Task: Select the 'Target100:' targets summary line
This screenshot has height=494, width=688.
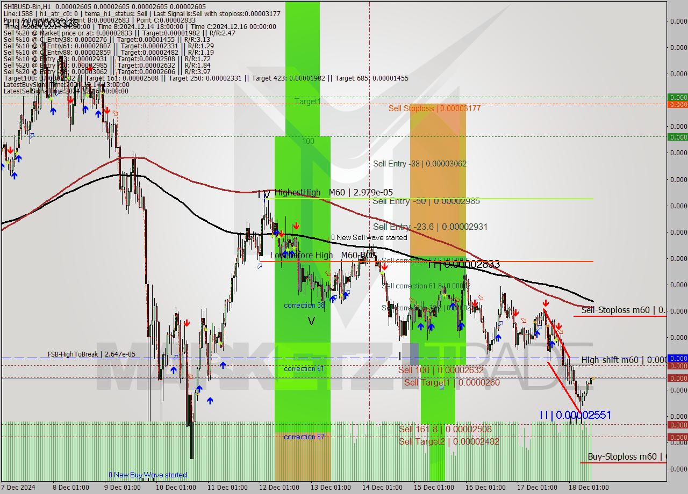Action: pyautogui.click(x=206, y=78)
